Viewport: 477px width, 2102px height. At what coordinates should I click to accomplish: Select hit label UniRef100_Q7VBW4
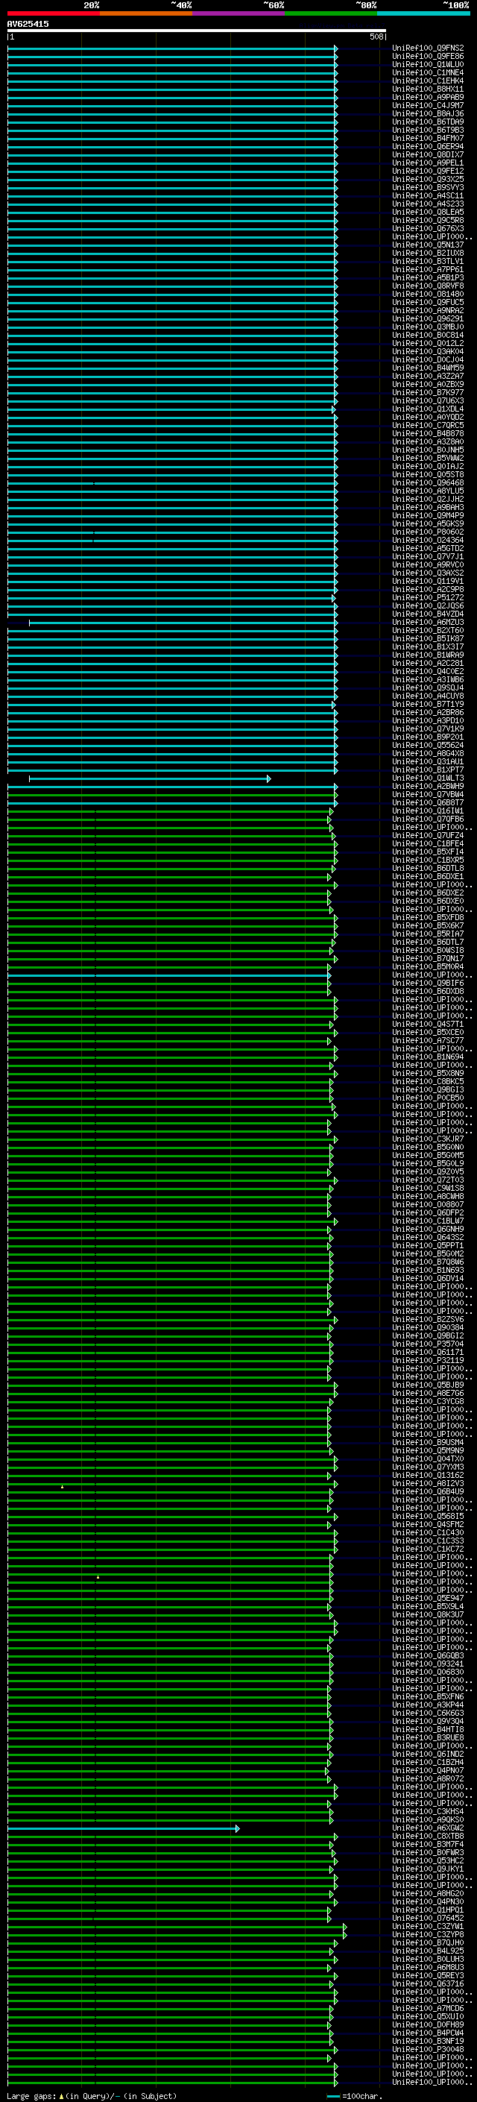tap(428, 794)
